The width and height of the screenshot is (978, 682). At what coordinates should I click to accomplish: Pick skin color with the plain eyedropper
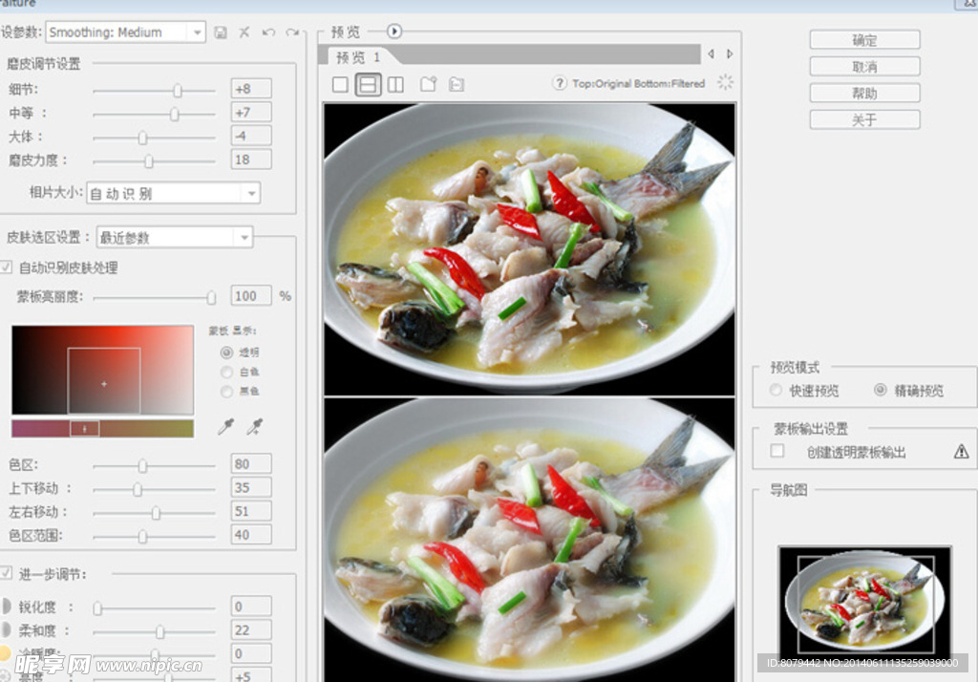click(225, 427)
